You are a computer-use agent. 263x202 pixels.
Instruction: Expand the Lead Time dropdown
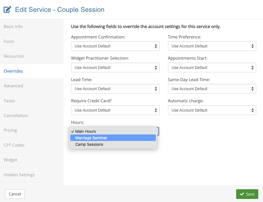pos(115,89)
